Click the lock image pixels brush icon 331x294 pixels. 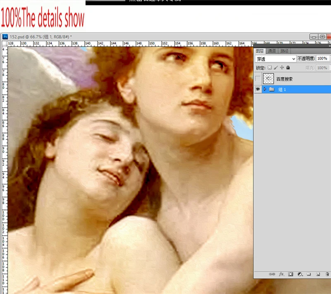coord(276,67)
